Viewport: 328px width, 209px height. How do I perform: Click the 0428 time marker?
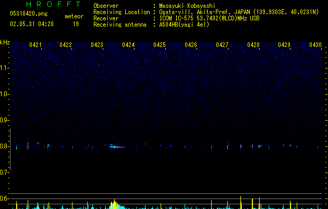click(x=253, y=45)
